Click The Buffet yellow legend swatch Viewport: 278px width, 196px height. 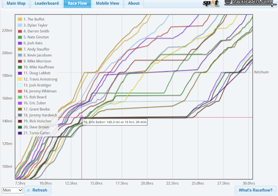tap(20, 19)
